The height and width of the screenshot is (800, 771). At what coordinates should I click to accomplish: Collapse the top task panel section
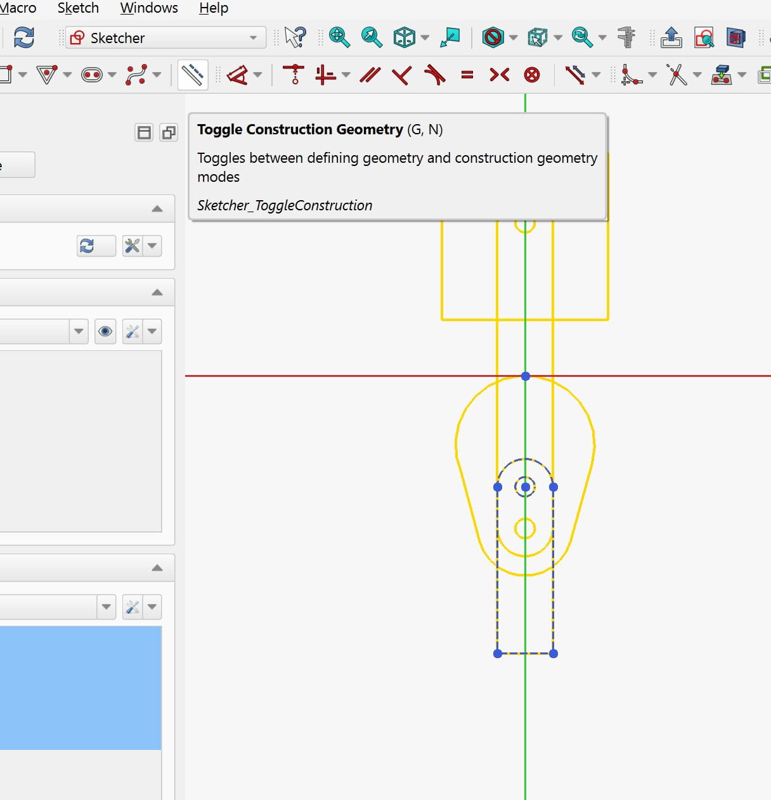tap(157, 209)
